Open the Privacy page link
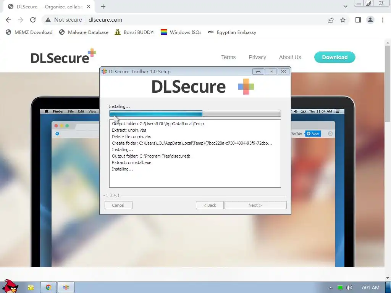The height and width of the screenshot is (293, 391). (x=257, y=57)
